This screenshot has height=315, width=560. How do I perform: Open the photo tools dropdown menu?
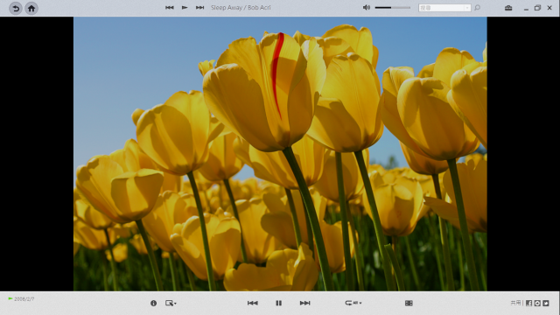click(171, 304)
